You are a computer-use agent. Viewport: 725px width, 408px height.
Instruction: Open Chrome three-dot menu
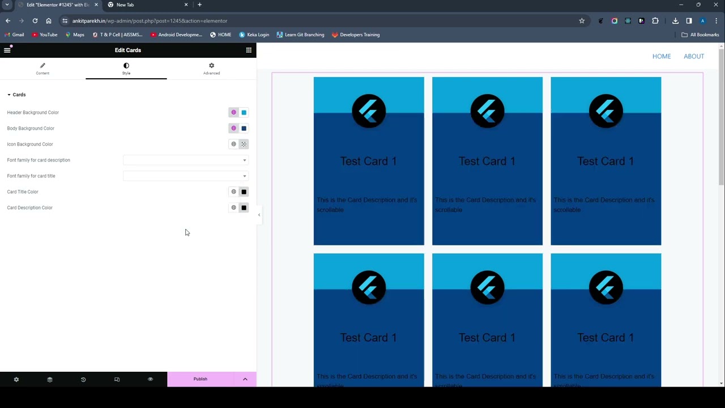tap(717, 21)
